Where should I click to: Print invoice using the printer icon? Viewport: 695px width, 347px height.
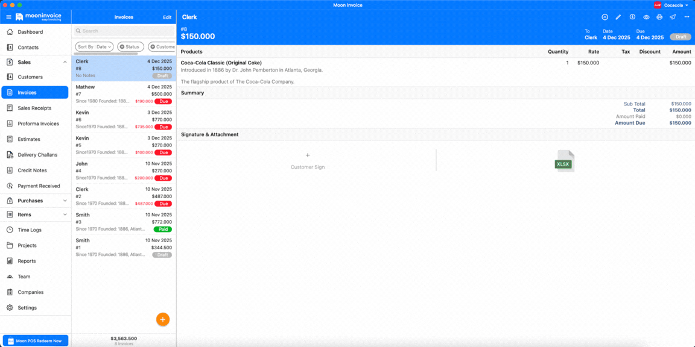pyautogui.click(x=659, y=17)
